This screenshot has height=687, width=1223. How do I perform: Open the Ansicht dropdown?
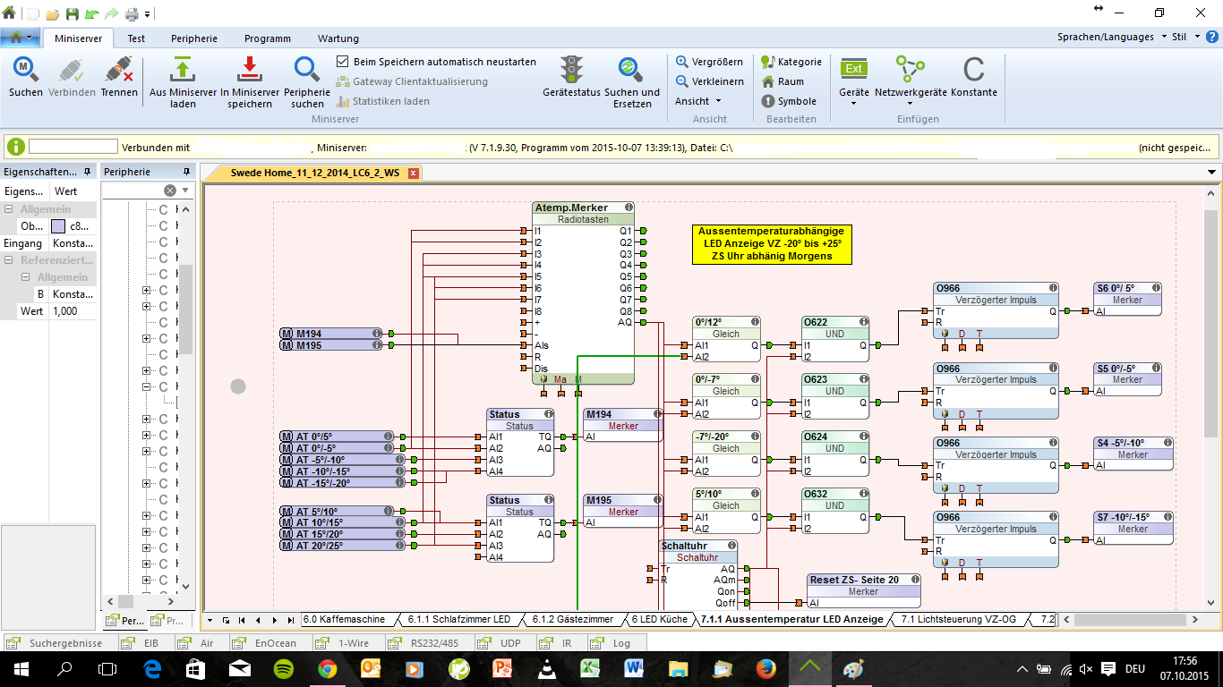(x=697, y=101)
